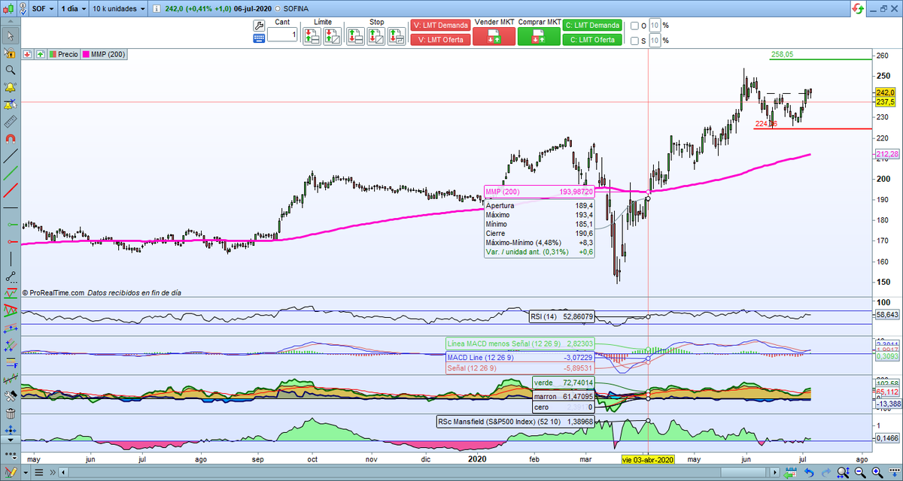
Task: Open the bell alert tool
Action: (x=10, y=87)
